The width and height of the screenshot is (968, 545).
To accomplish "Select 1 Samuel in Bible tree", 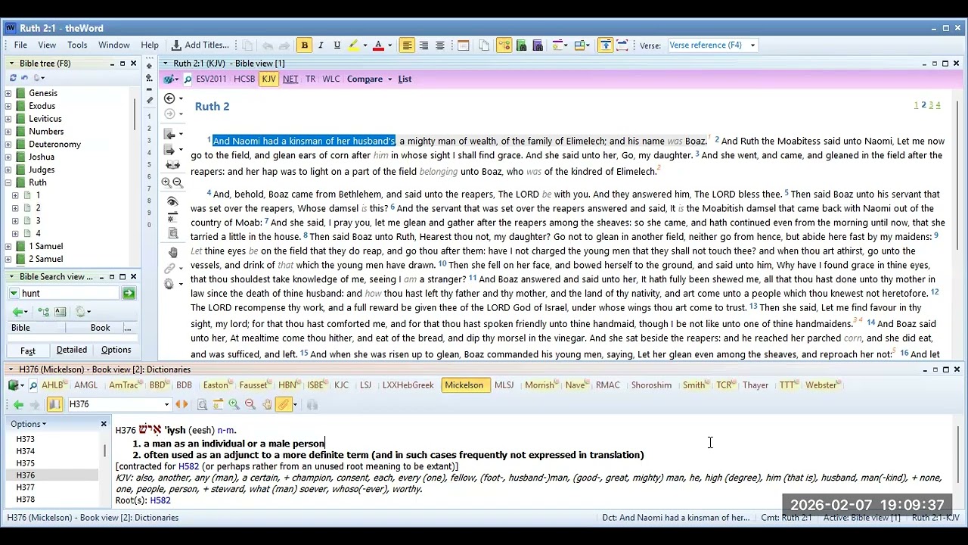I will pos(46,247).
